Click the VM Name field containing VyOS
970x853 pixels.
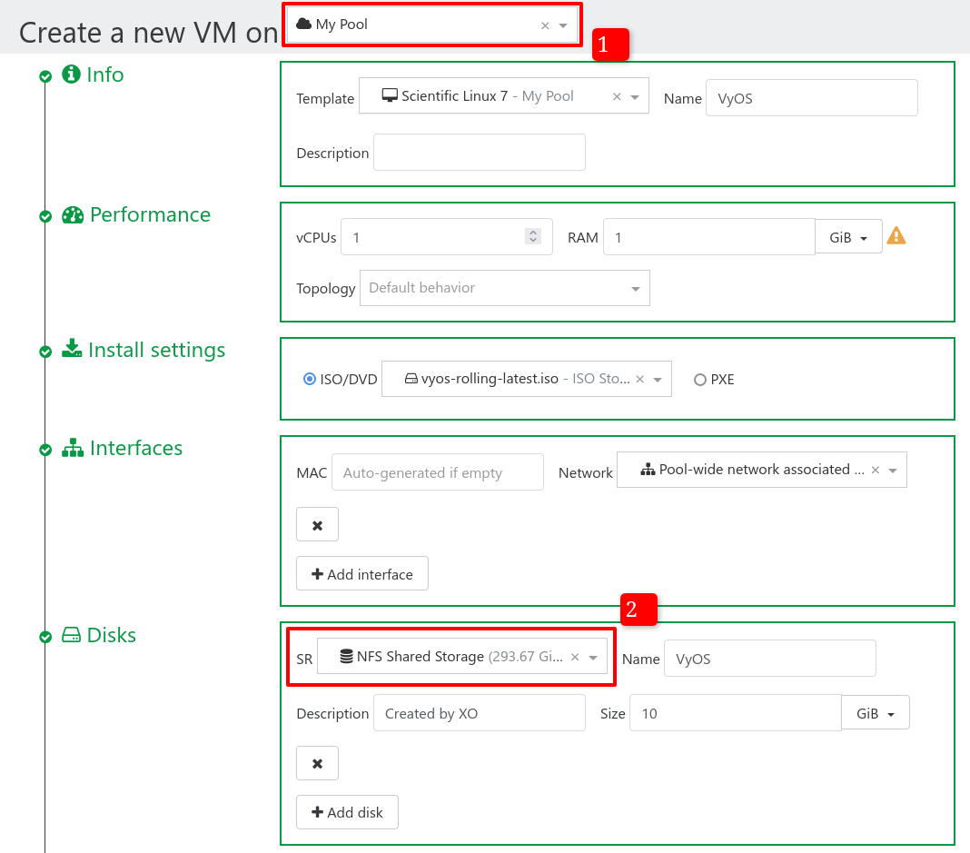[x=811, y=98]
